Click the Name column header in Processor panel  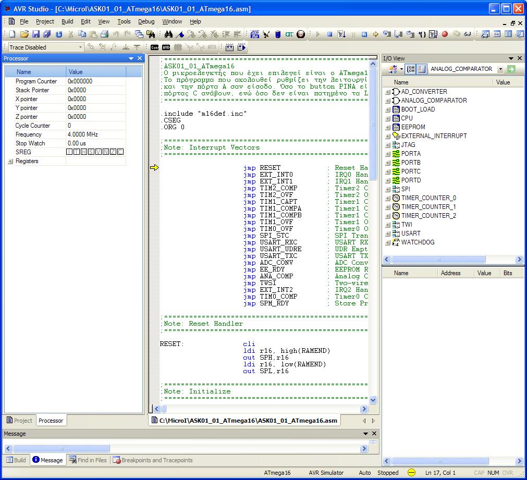(35, 72)
